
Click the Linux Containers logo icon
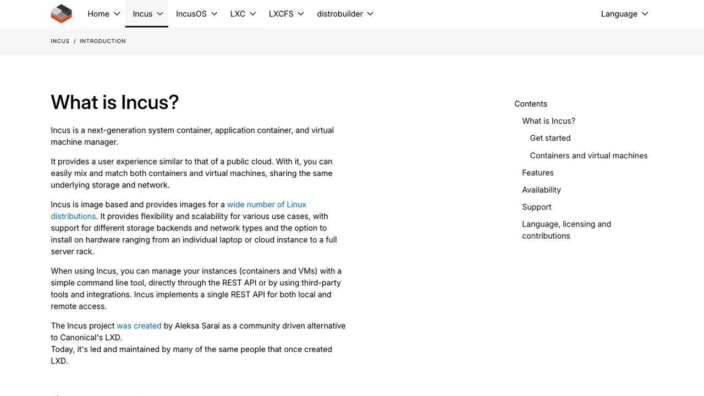[61, 14]
